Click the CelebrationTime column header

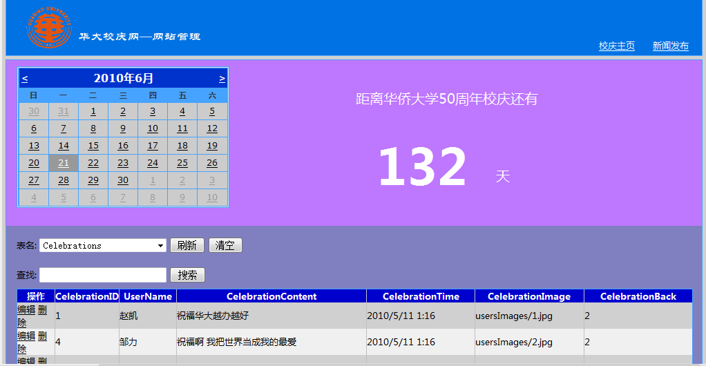click(421, 296)
